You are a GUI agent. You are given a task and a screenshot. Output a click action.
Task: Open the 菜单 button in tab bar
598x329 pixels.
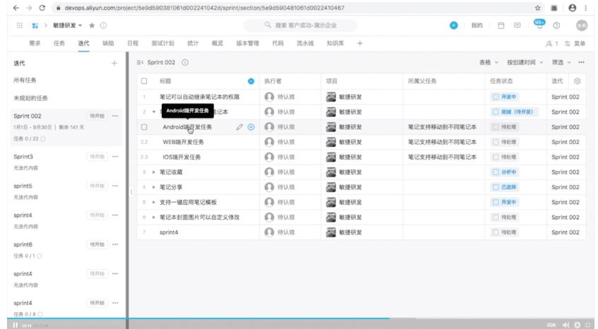point(575,44)
